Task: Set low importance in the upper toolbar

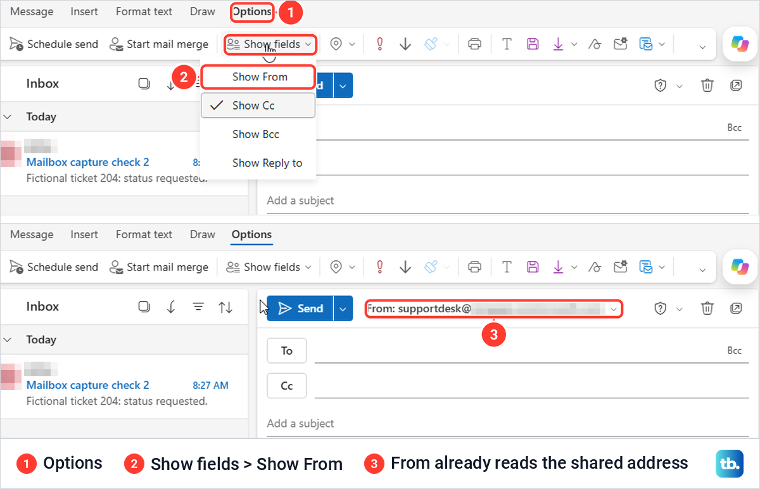Action: click(405, 44)
